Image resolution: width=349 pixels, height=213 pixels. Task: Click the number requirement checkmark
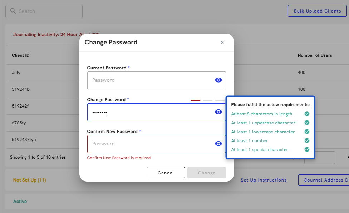[x=307, y=141]
